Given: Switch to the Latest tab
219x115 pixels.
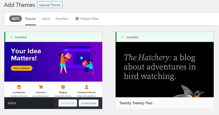Looking at the screenshot, I should click(x=46, y=19).
